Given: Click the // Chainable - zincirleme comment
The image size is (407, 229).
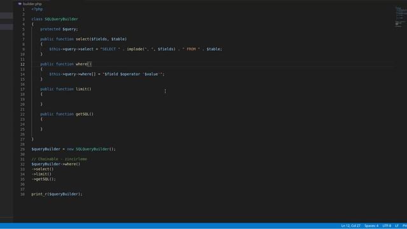Looking at the screenshot, I should pyautogui.click(x=59, y=159).
